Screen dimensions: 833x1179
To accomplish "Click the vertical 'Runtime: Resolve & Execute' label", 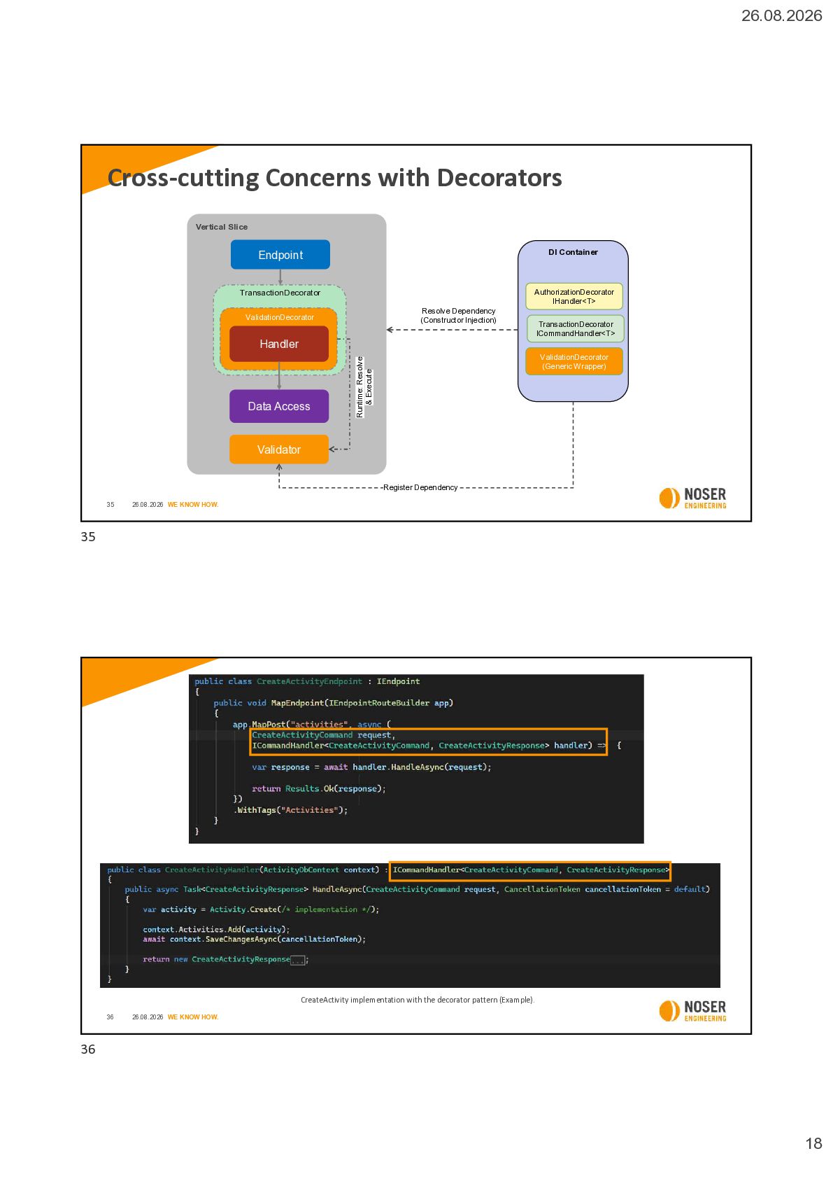I will pos(364,387).
